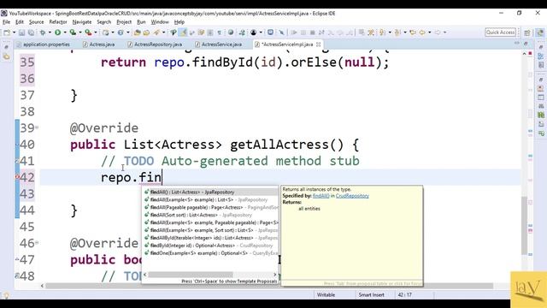Click the Java EE perspective icon
This screenshot has height=308, width=547.
tap(540, 33)
